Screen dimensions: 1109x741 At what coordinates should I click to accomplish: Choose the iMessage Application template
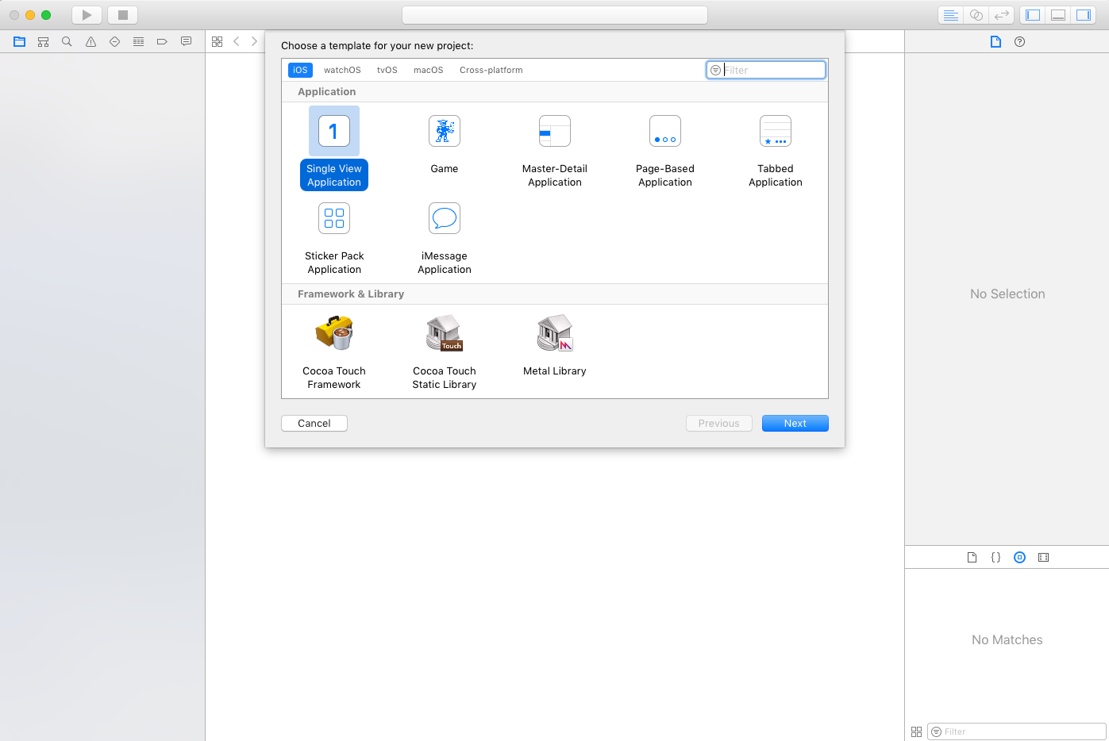[x=445, y=237]
